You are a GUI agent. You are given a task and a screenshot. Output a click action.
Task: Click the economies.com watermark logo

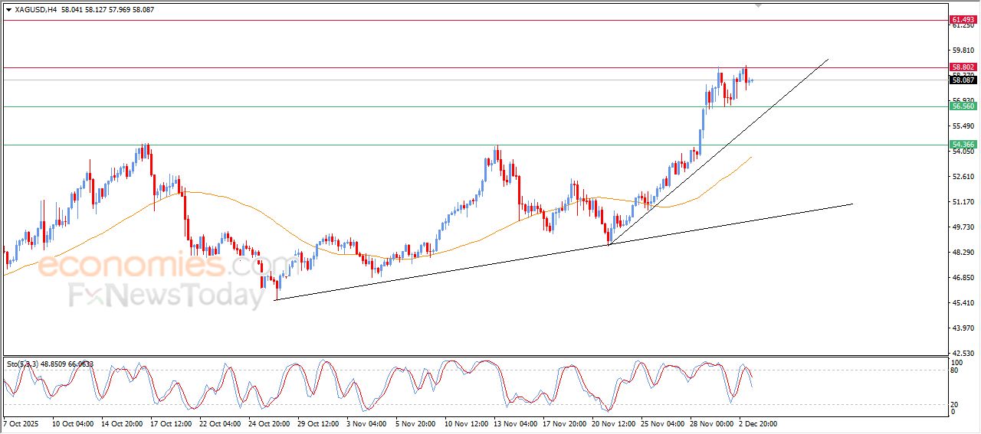pos(146,266)
